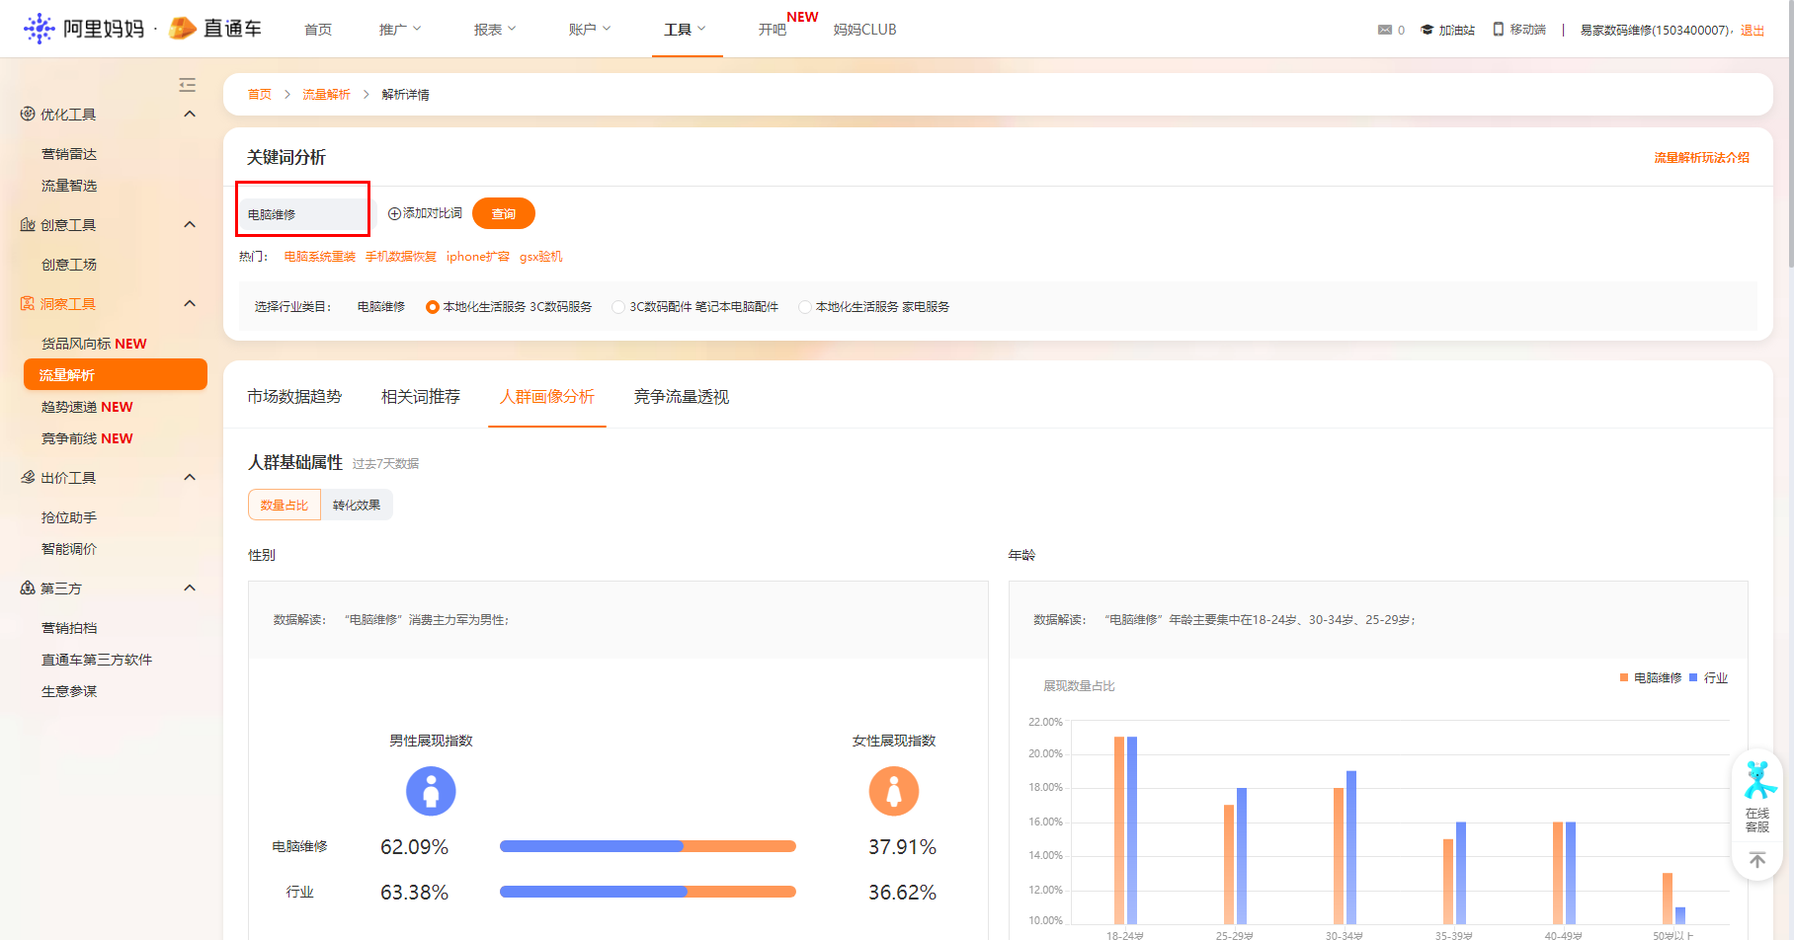Click the 添加对比词 plus icon
The width and height of the screenshot is (1794, 940).
click(x=394, y=214)
